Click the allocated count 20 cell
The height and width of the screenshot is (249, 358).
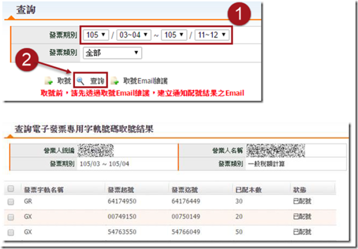(239, 217)
